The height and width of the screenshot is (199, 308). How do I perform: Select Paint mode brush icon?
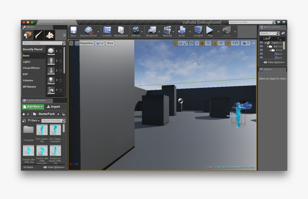tap(39, 35)
